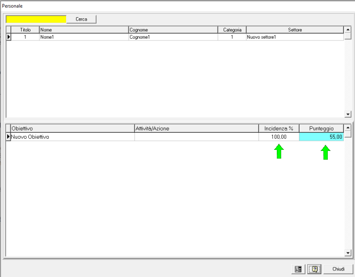Select the highlighted 55,00 Punteggio cell
355x277 pixels.
point(321,137)
